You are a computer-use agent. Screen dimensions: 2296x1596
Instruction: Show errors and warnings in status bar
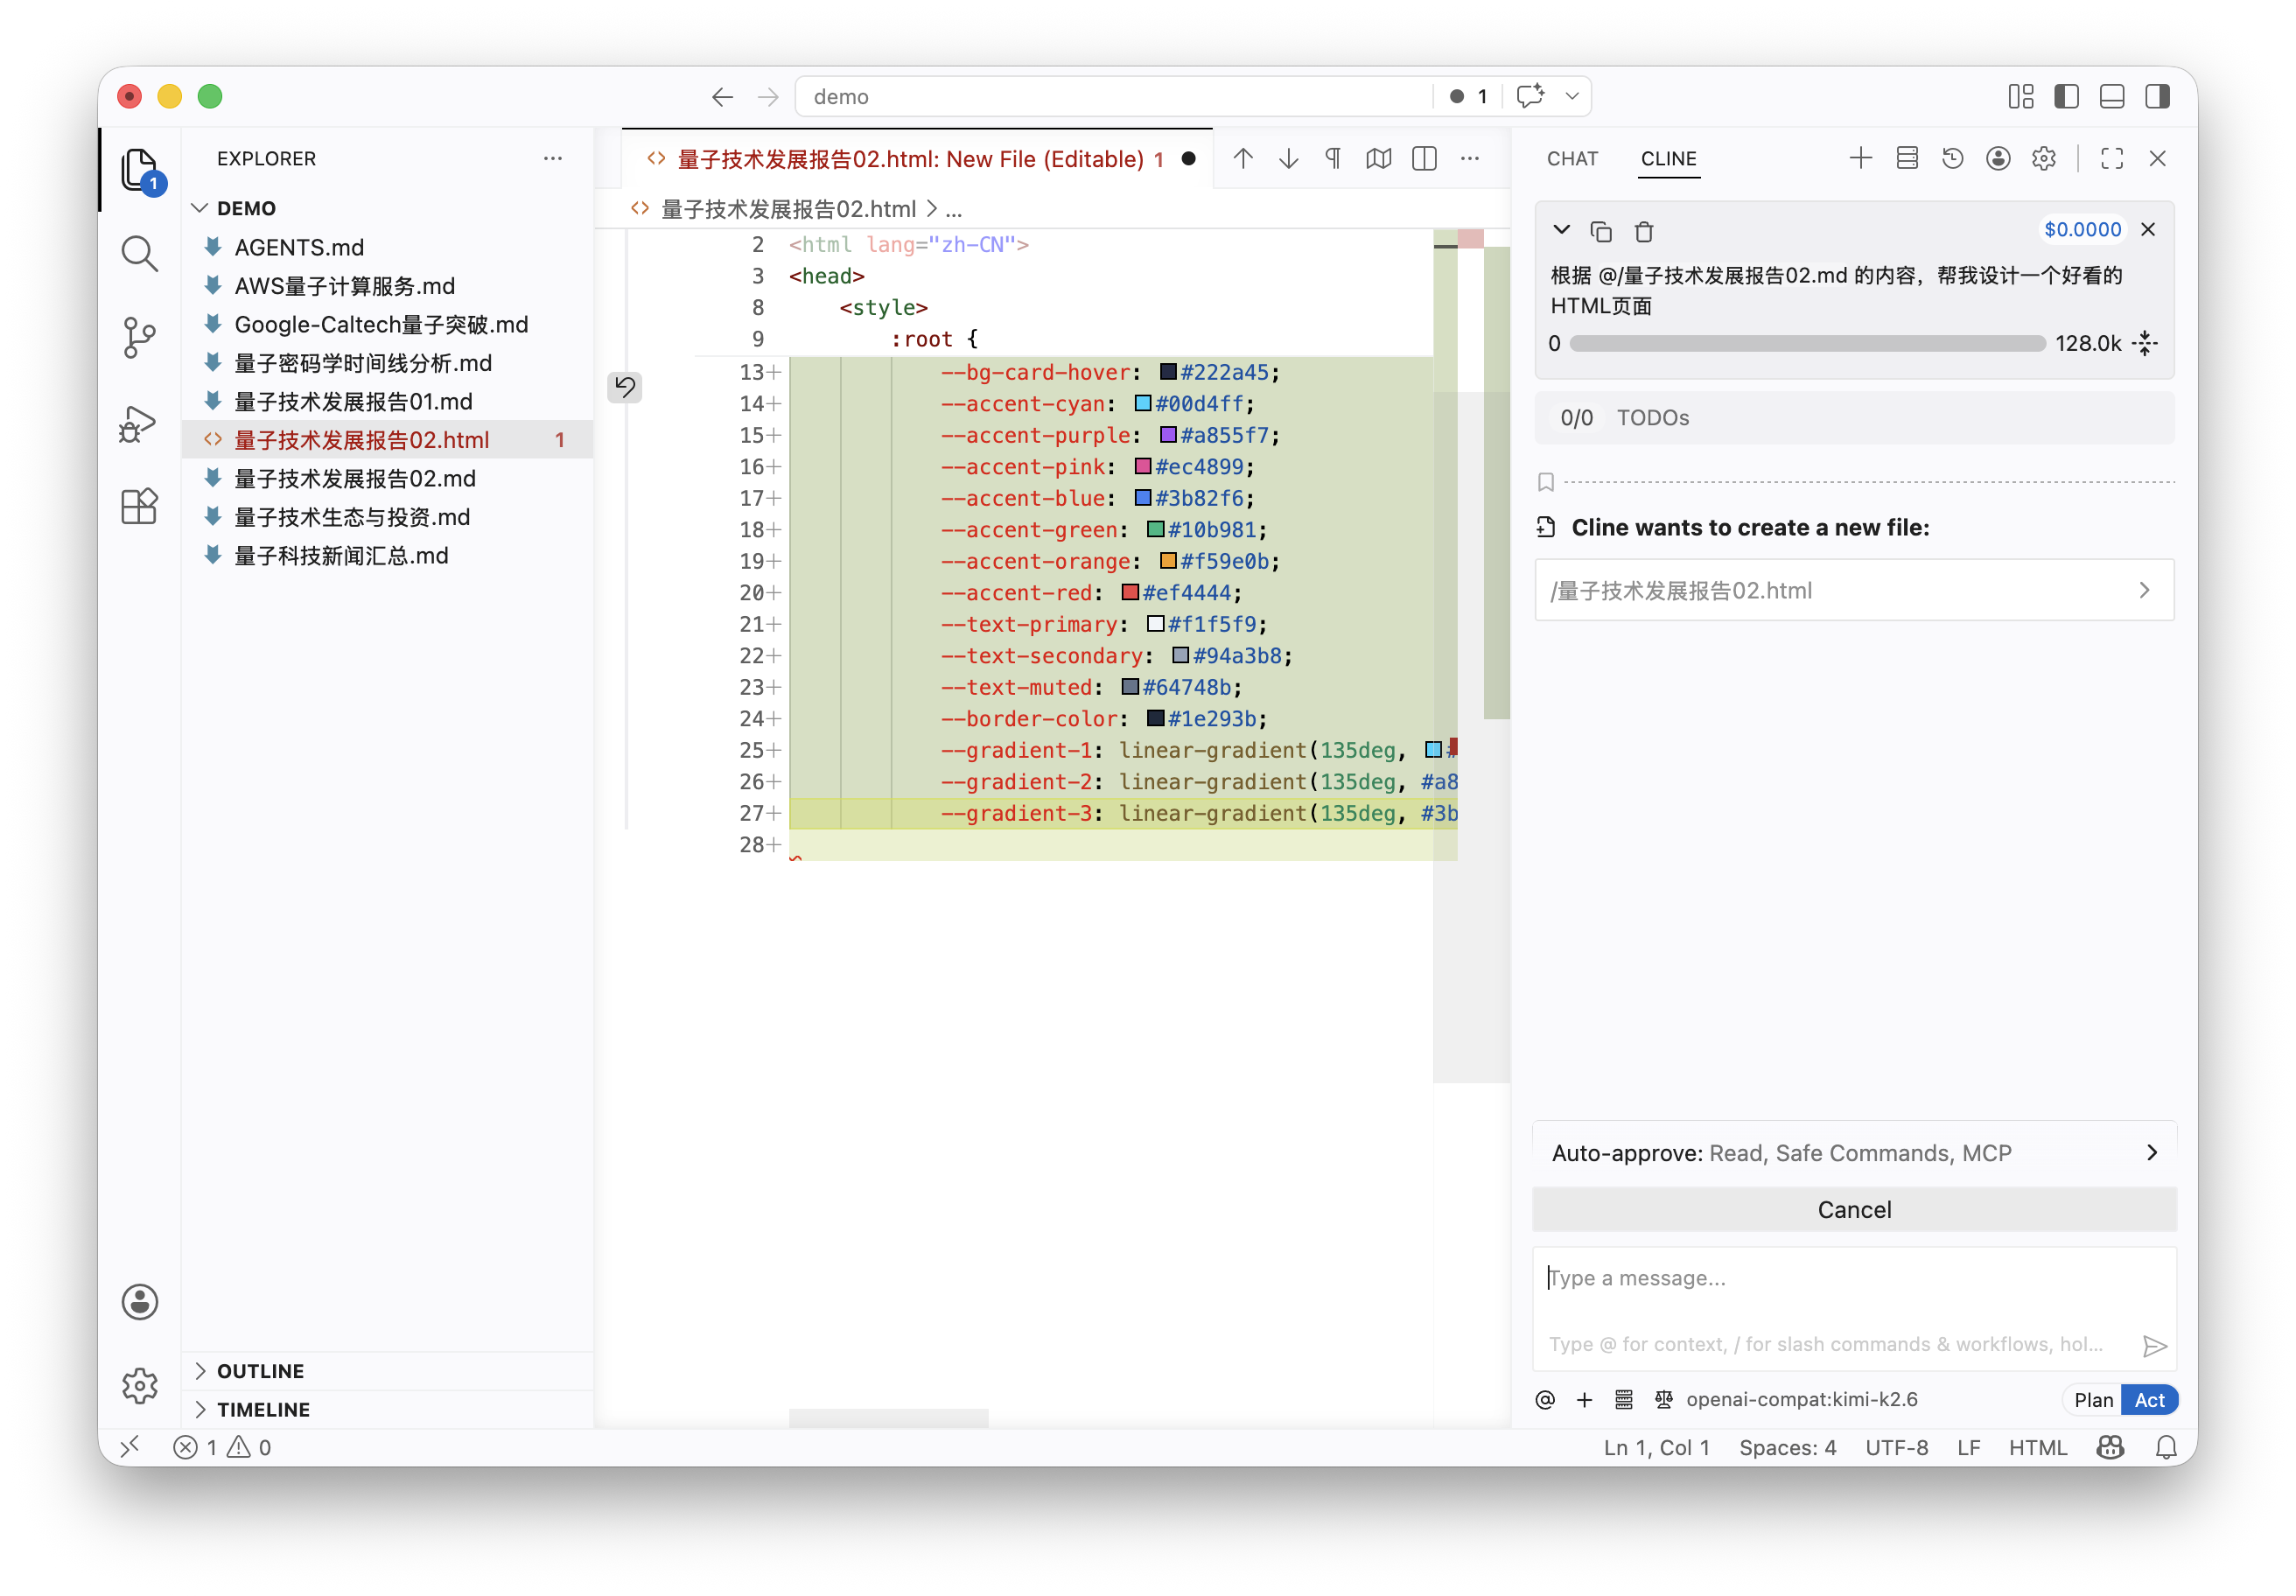[x=223, y=1447]
